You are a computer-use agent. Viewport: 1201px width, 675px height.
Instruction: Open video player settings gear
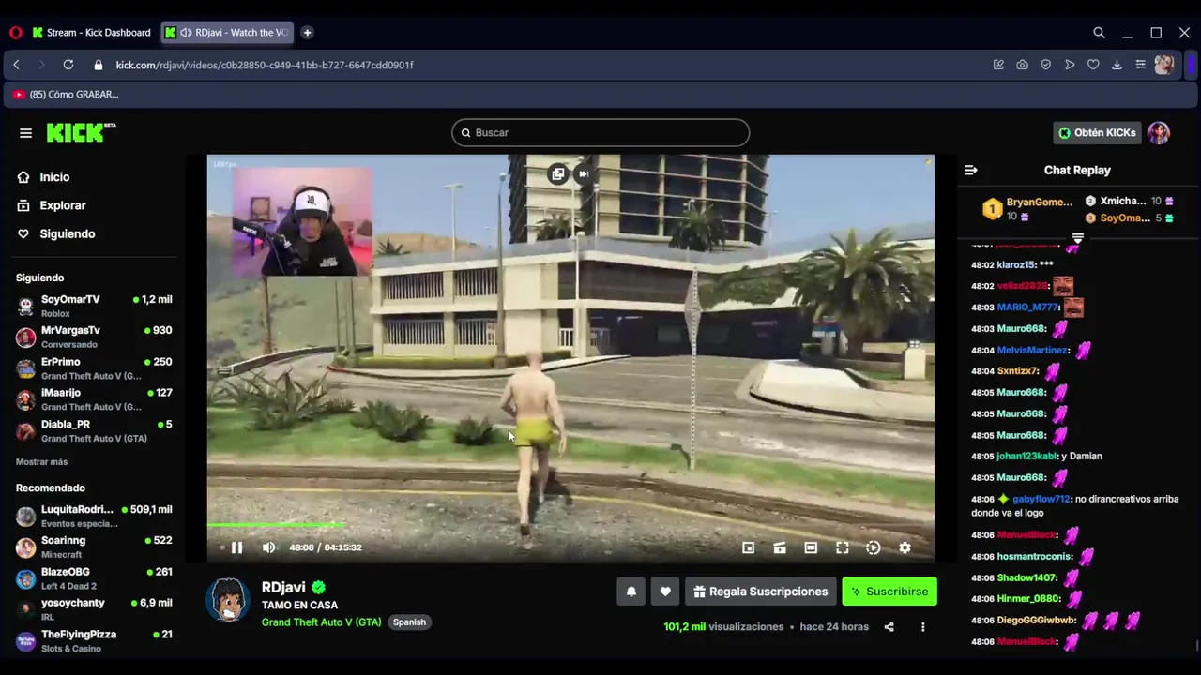click(x=905, y=547)
